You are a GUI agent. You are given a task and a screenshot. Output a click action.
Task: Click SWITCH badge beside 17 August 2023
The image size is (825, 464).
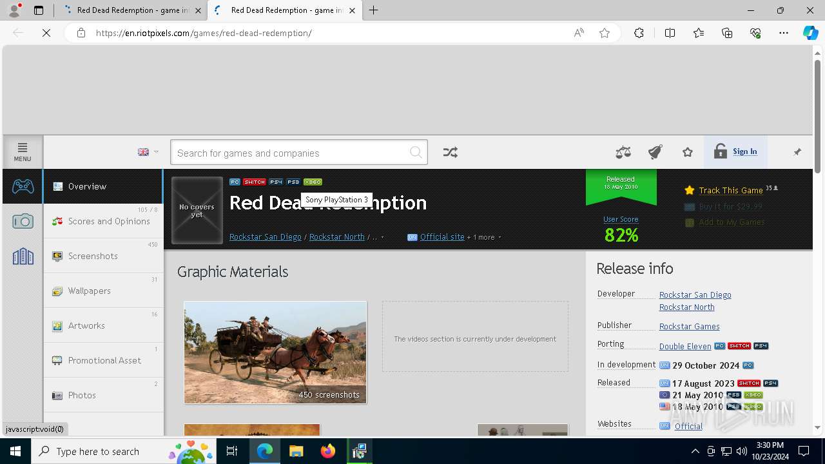pos(749,383)
